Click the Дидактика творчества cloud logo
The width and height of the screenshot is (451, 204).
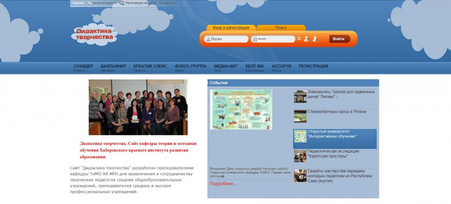pos(94,35)
